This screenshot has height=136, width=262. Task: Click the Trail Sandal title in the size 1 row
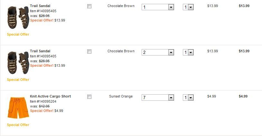(40, 6)
